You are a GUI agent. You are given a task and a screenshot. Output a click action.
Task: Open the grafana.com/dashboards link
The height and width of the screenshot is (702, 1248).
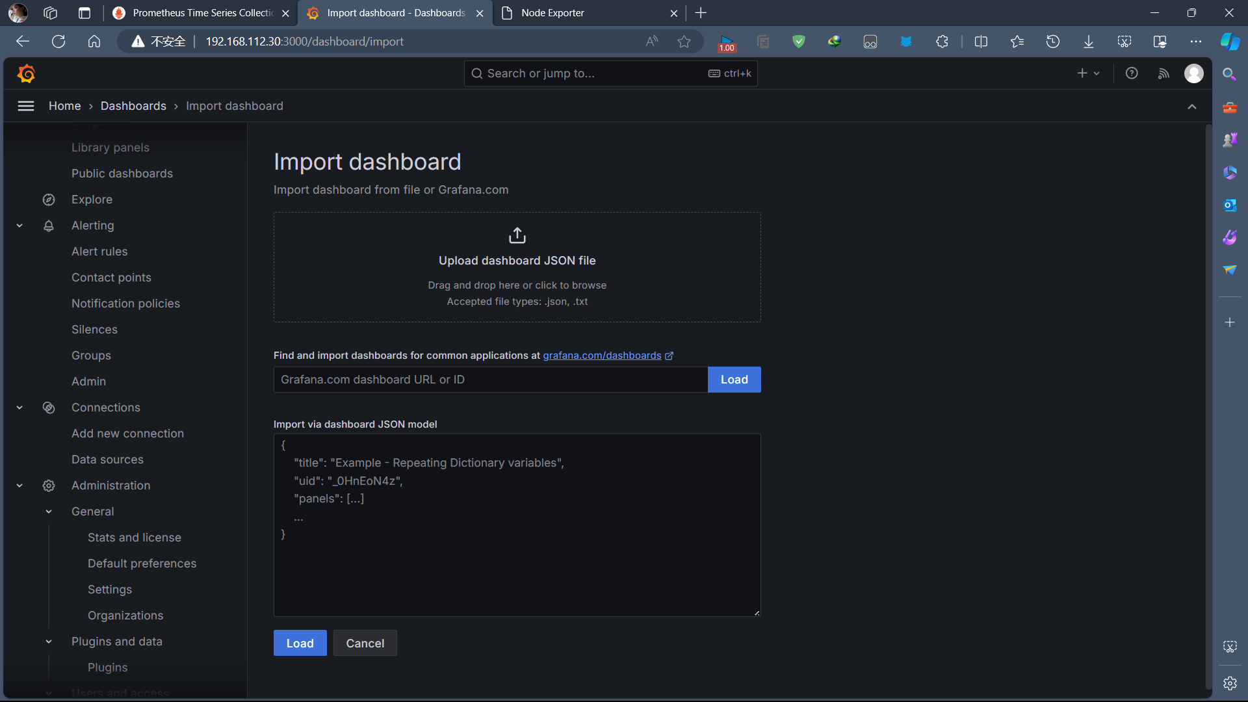(603, 356)
